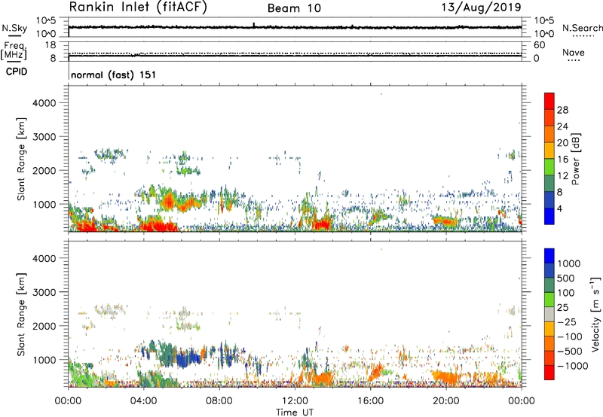603x417 pixels.
Task: Click the 'Nave' legend label
Action: [x=574, y=53]
